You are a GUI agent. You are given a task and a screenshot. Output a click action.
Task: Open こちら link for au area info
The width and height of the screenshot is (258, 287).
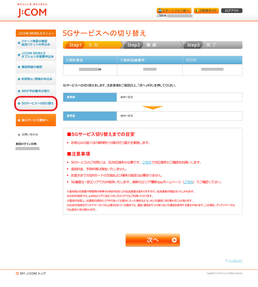coord(188,182)
